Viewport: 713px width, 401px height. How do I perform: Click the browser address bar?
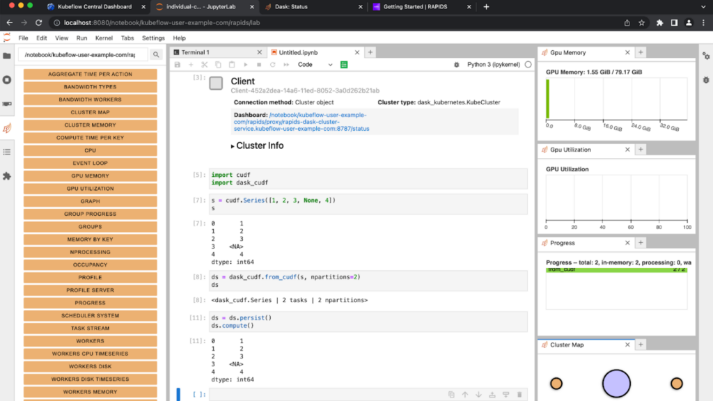click(336, 22)
